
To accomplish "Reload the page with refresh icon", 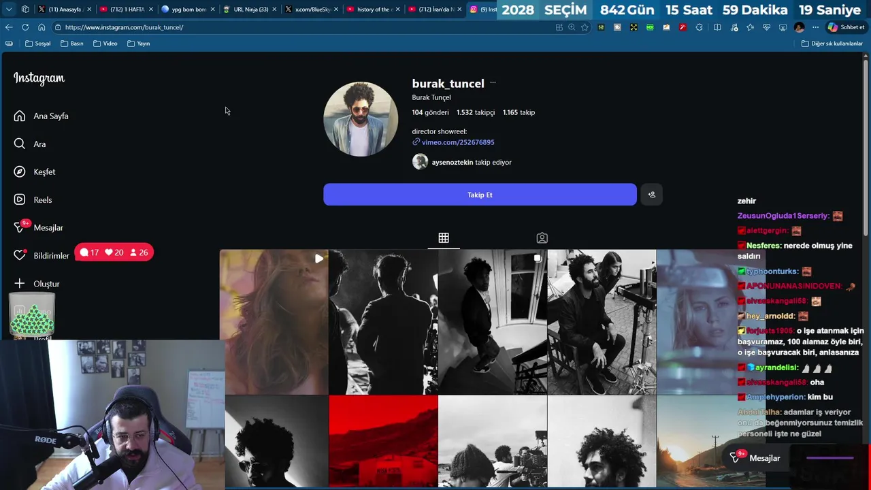I will (25, 27).
